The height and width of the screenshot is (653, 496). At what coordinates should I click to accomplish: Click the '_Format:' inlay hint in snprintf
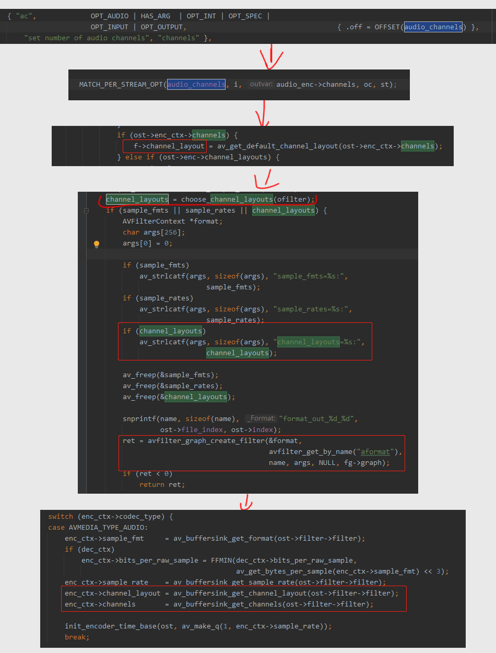click(x=261, y=418)
